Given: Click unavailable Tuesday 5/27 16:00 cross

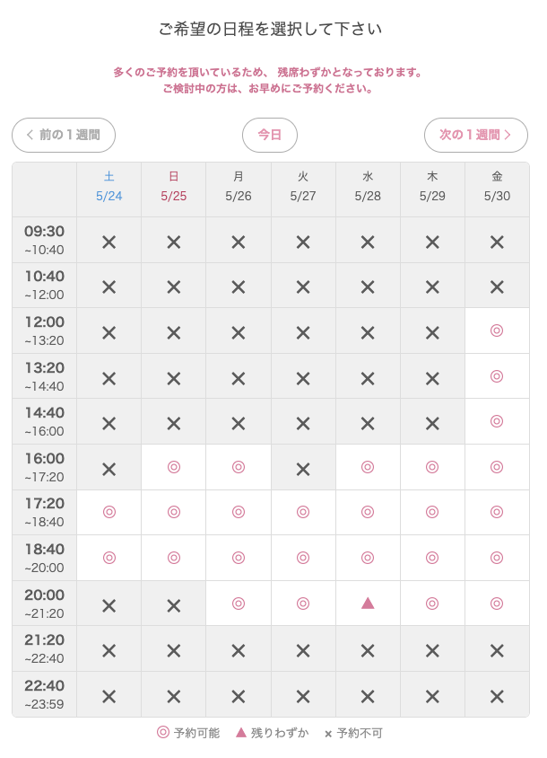Looking at the screenshot, I should (303, 469).
